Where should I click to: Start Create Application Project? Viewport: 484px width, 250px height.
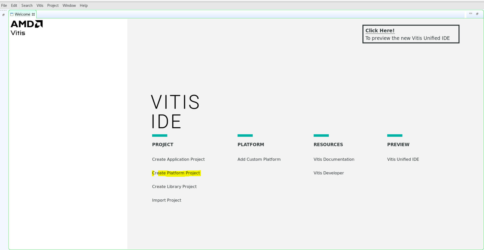pyautogui.click(x=178, y=159)
